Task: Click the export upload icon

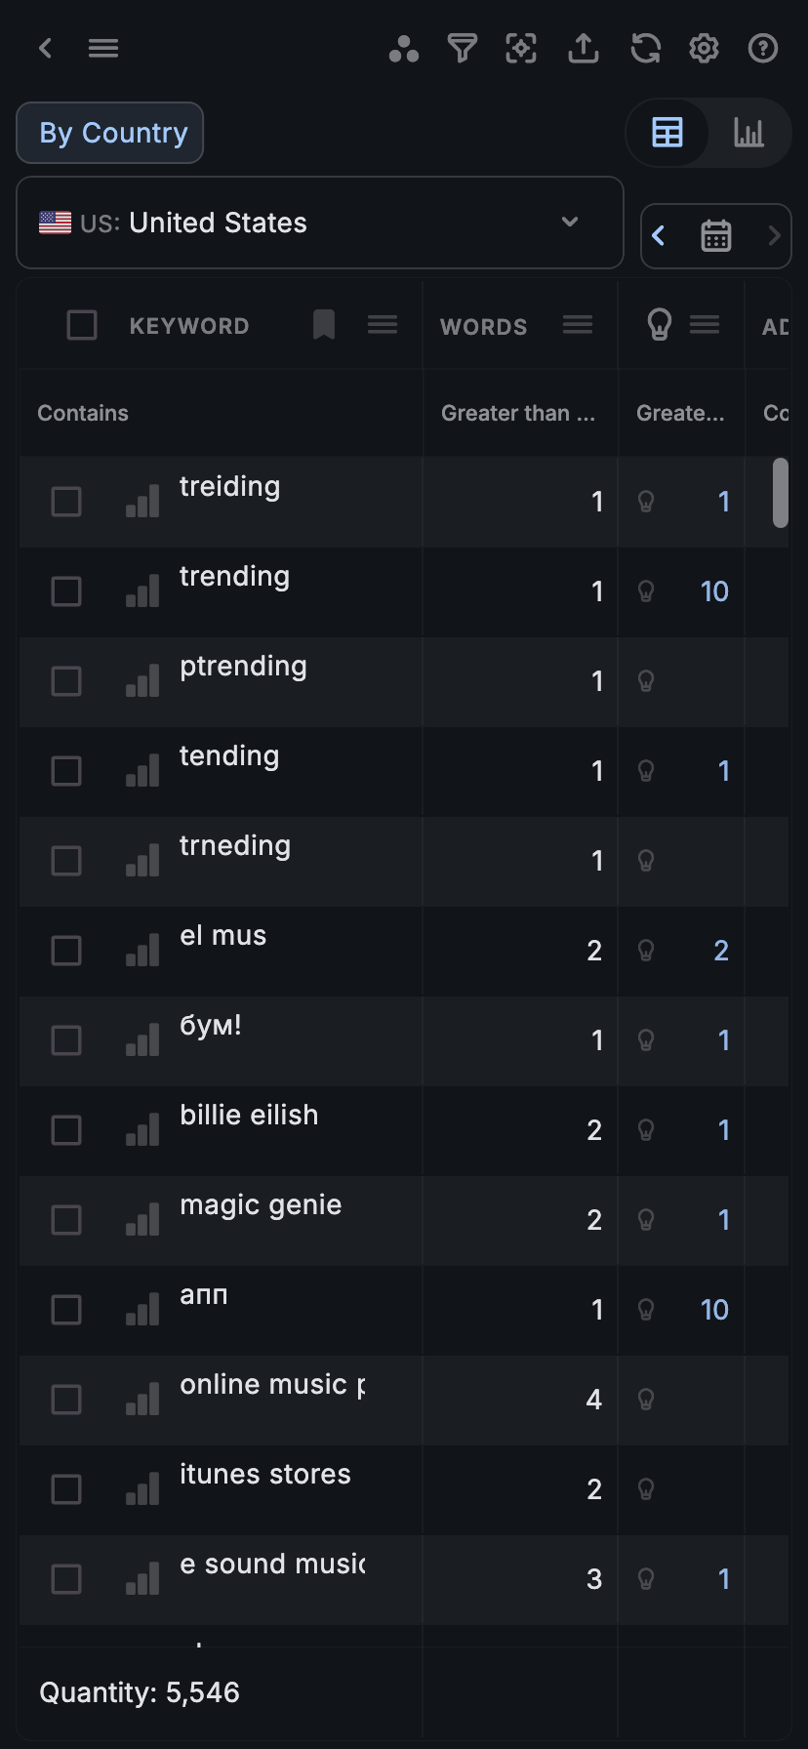Action: tap(584, 48)
